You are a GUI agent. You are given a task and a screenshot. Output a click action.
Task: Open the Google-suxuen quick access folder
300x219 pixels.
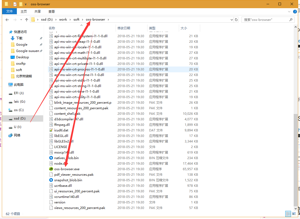coord(28,51)
